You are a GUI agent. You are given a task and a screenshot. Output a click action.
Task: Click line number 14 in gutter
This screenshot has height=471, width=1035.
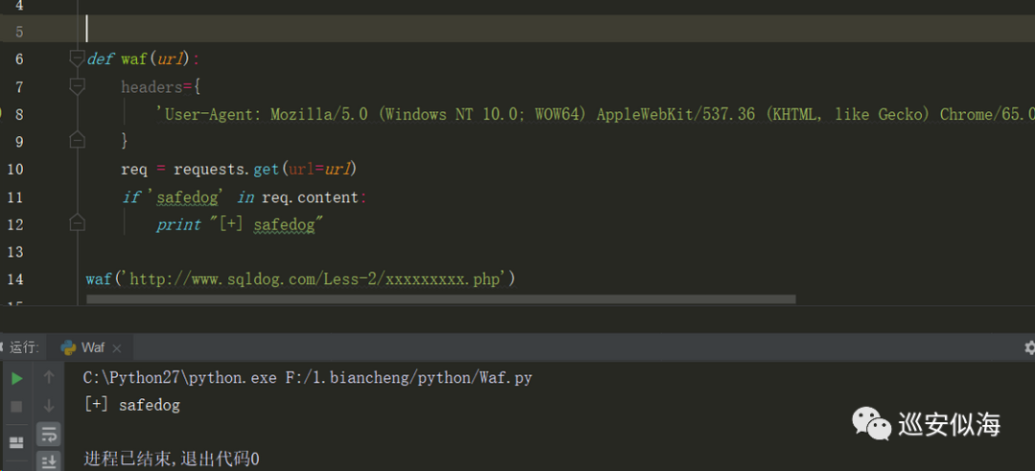(x=14, y=279)
